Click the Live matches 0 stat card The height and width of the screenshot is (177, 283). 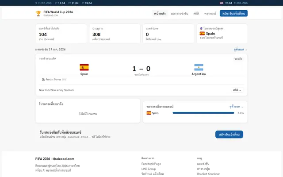(x=168, y=34)
